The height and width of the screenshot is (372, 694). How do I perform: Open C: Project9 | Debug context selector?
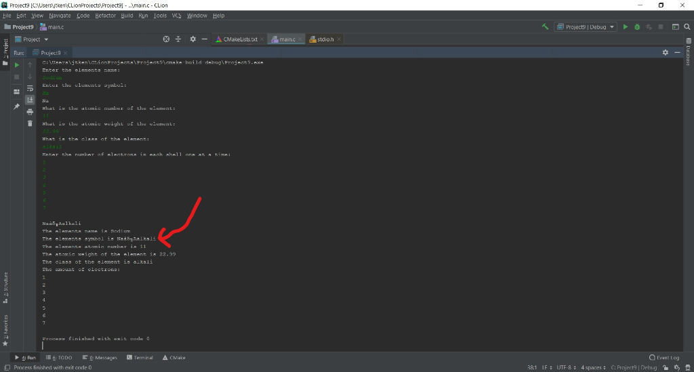click(634, 367)
